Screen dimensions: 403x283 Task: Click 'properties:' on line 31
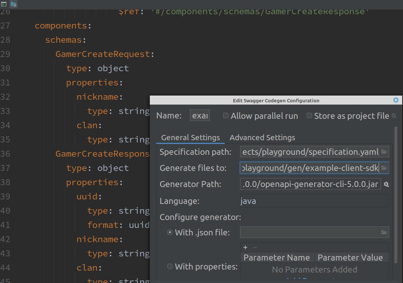click(x=94, y=82)
